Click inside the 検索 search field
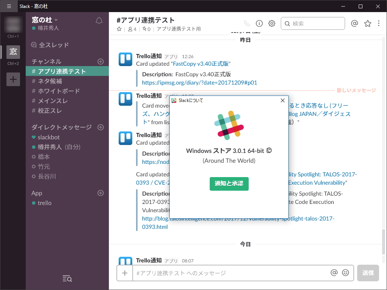The image size is (387, 290). pos(313,23)
